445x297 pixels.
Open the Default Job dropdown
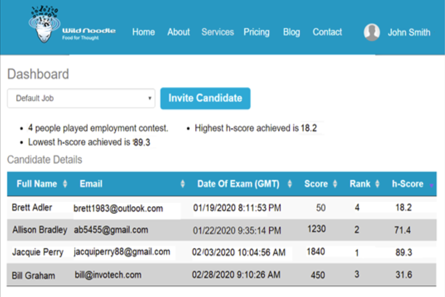click(81, 98)
